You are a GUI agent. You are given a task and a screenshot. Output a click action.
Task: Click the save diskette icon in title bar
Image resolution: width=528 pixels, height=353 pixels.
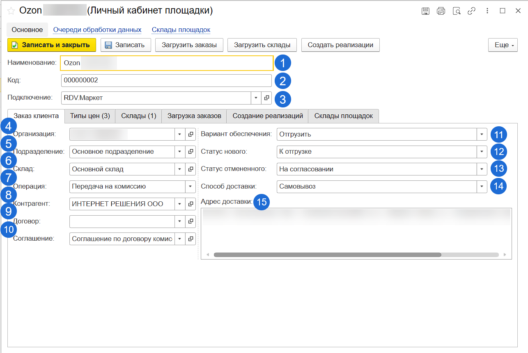tap(426, 11)
